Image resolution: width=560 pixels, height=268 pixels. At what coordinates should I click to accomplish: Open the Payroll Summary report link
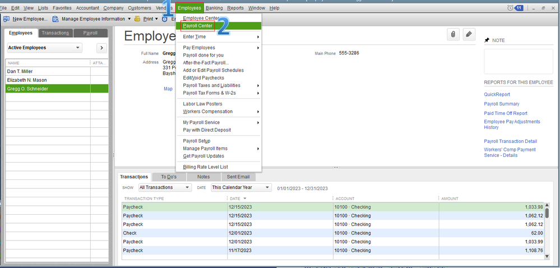pyautogui.click(x=502, y=104)
